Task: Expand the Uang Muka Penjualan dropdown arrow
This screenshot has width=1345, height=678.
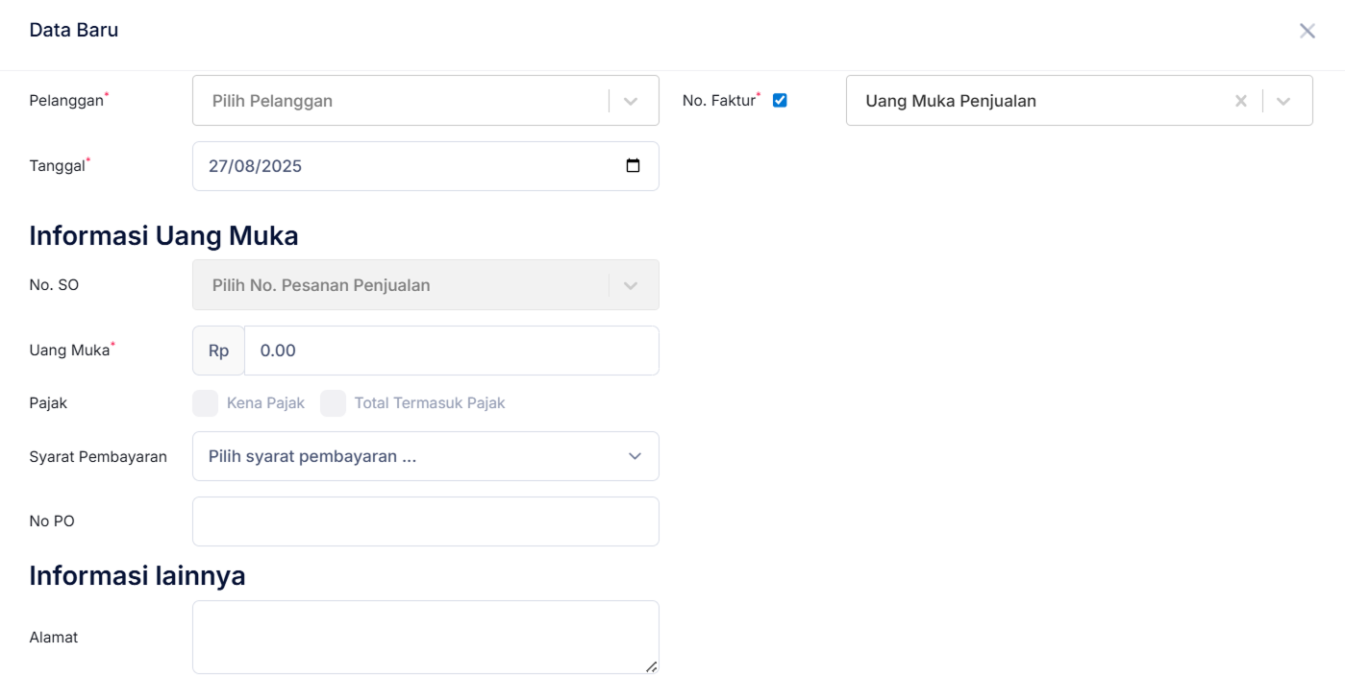Action: click(1283, 101)
